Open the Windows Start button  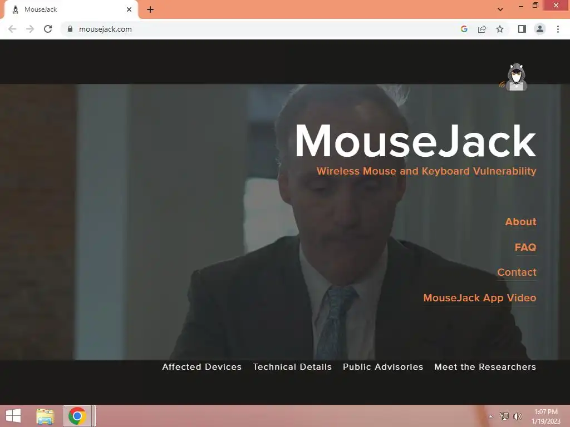[x=13, y=416]
